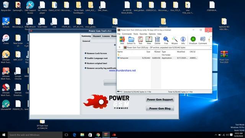Click the Delete trash icon in WinRAR

point(157,40)
